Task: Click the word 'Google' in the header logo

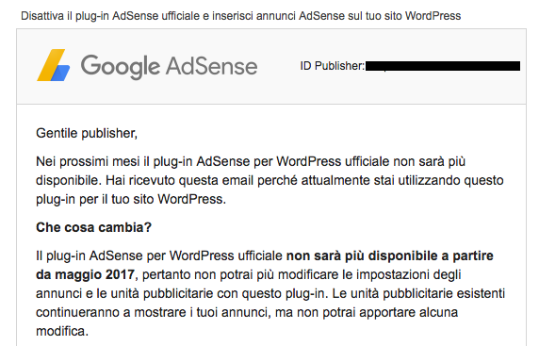Action: (x=121, y=66)
